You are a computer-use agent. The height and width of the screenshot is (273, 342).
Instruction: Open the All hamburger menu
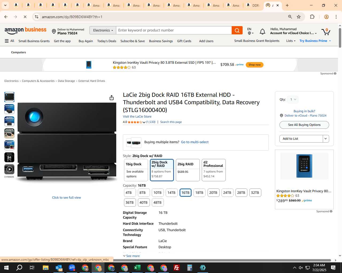(9, 41)
